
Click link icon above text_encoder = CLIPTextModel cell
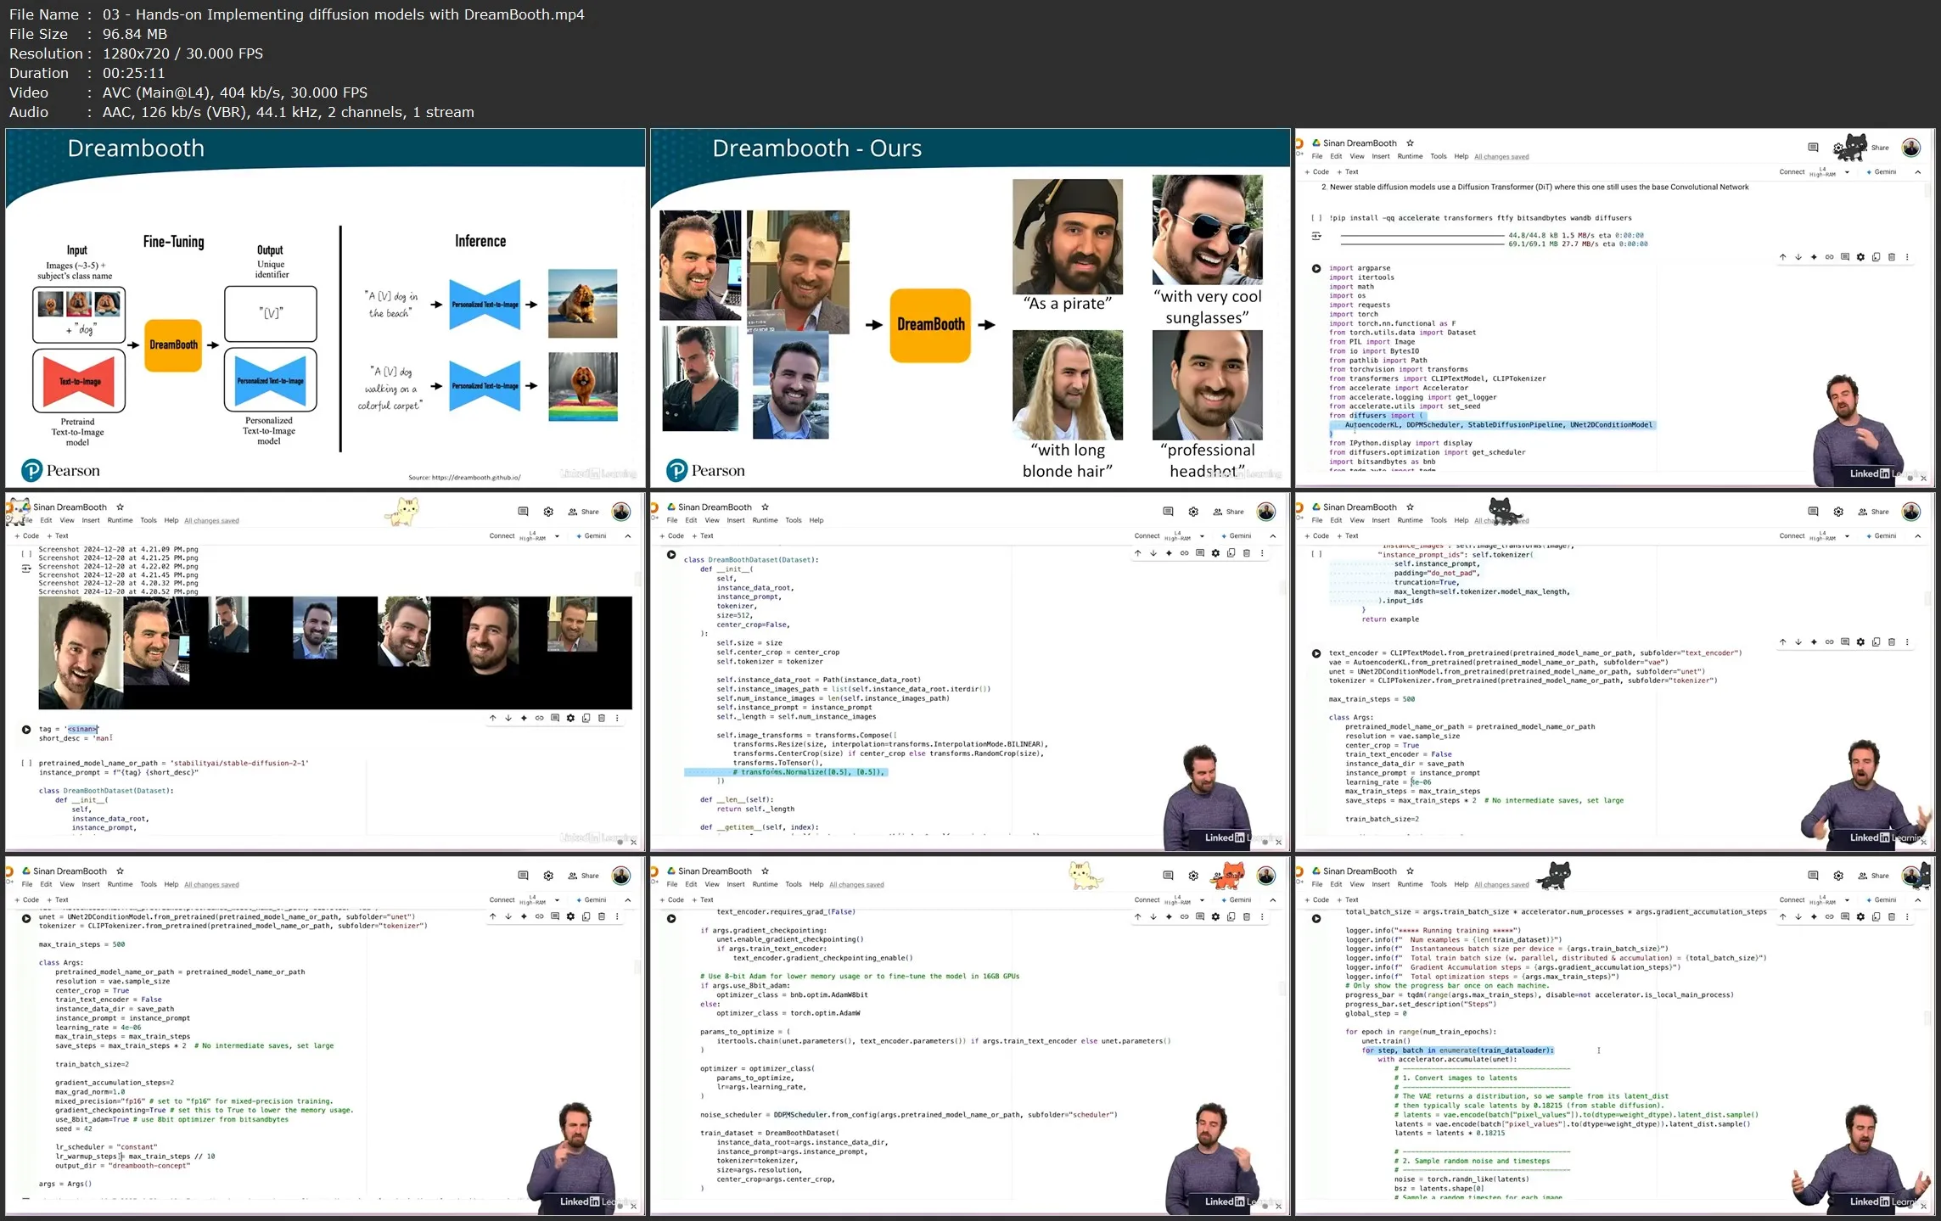tap(1829, 642)
